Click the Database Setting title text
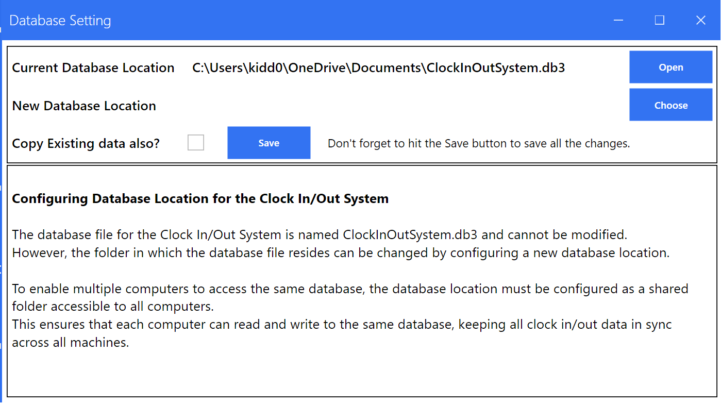 60,20
